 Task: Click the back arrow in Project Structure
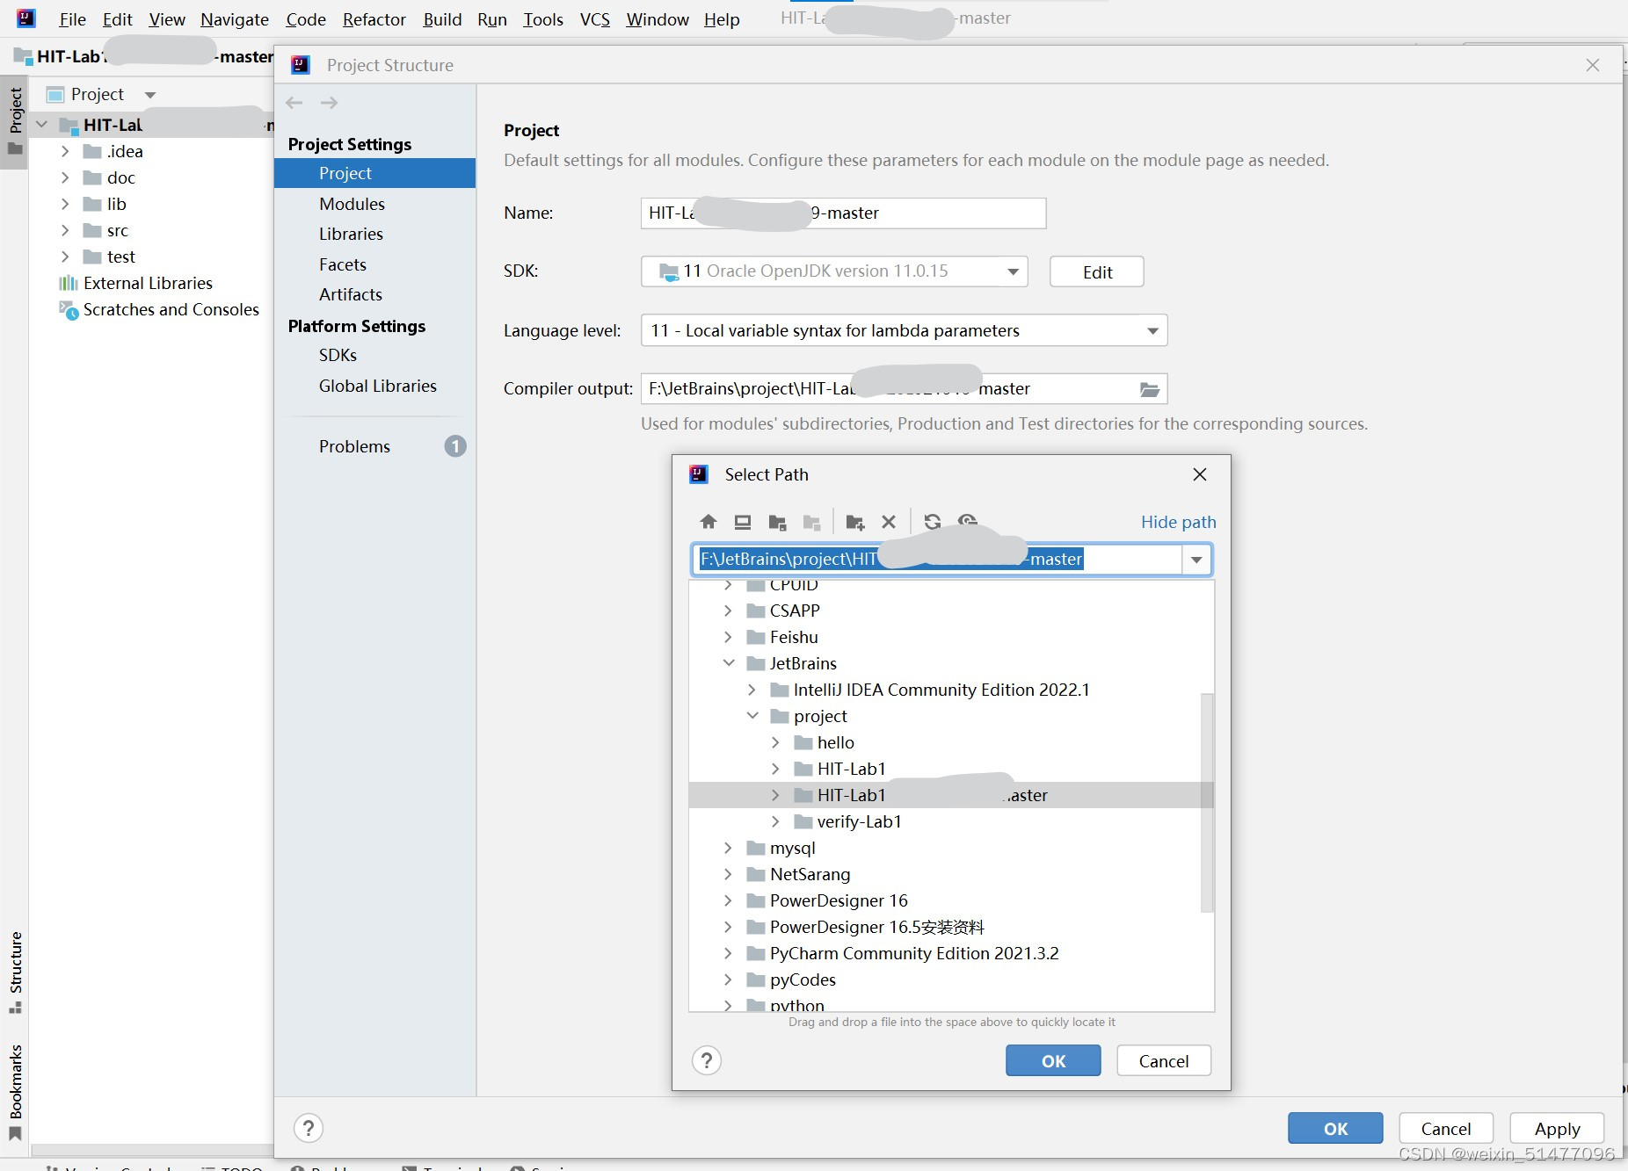coord(294,103)
